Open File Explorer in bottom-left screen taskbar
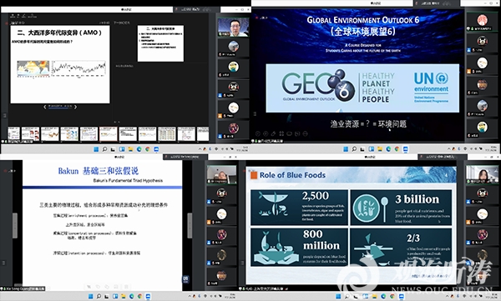501x301 pixels. point(124,297)
